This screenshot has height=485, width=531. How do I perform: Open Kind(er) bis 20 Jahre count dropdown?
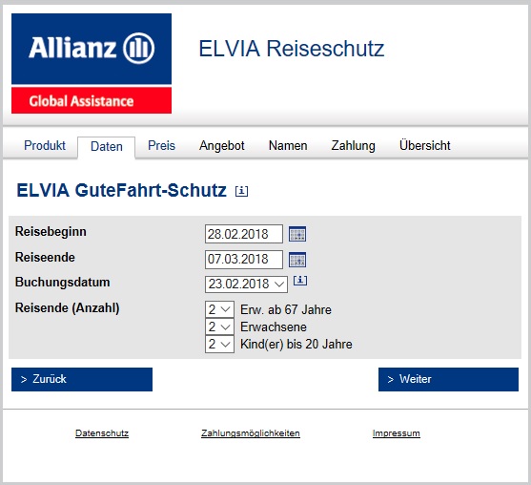point(219,345)
